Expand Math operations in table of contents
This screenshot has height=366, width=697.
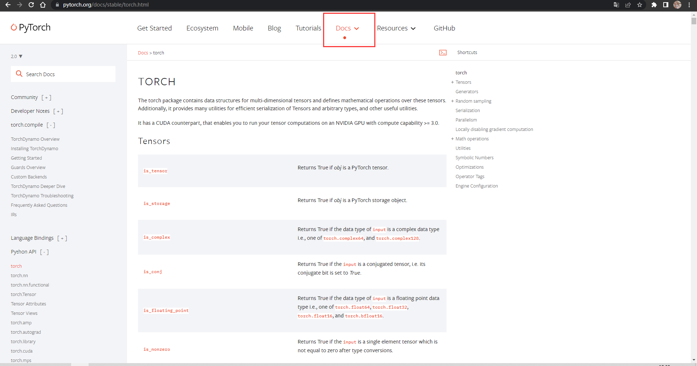pyautogui.click(x=452, y=139)
